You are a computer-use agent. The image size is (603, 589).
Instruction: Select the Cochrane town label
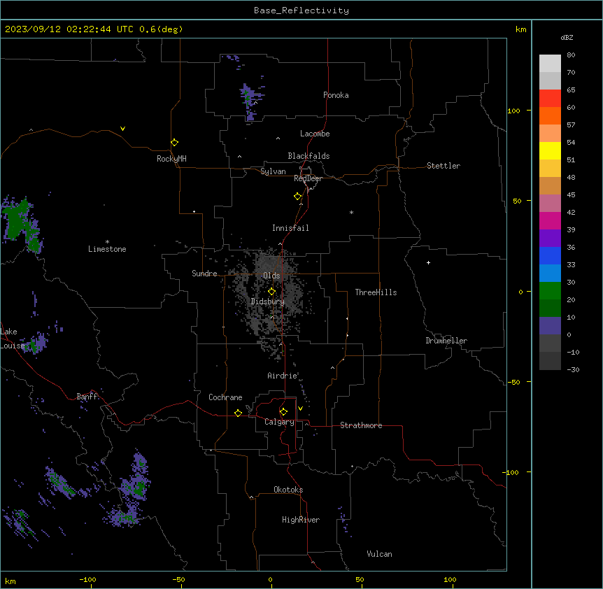point(225,397)
